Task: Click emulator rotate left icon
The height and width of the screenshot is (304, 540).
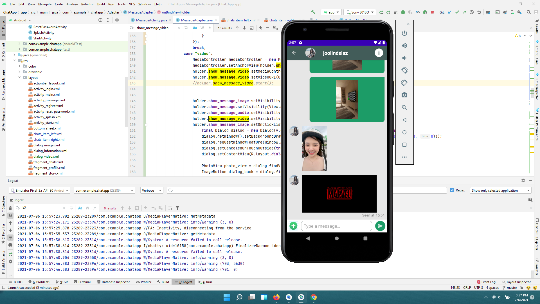Action: click(x=404, y=70)
